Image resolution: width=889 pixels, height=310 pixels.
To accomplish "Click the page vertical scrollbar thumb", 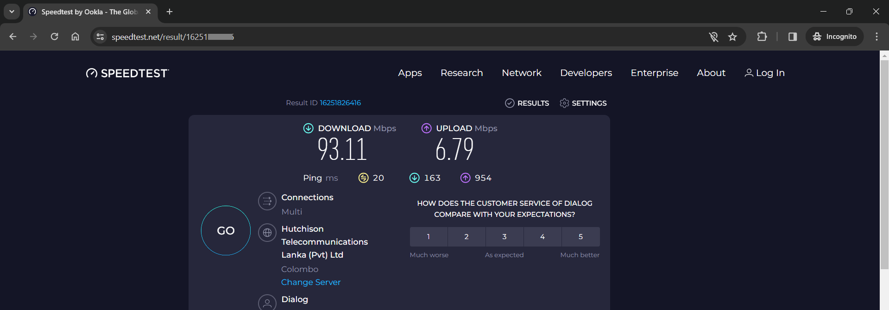I will click(x=884, y=164).
